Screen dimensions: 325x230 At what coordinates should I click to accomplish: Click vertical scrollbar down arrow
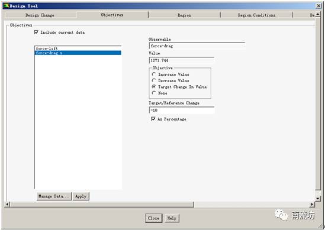pyautogui.click(x=318, y=198)
